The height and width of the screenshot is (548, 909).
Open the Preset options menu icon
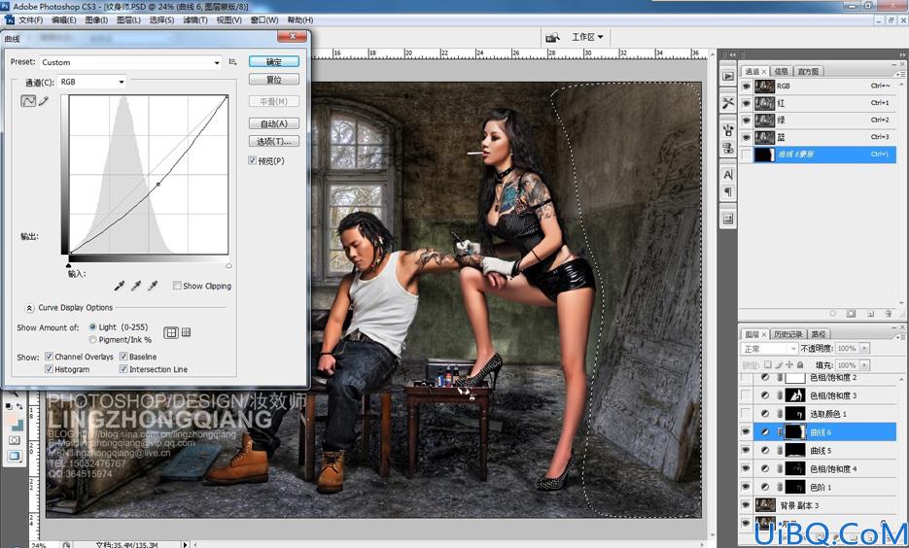click(x=232, y=61)
